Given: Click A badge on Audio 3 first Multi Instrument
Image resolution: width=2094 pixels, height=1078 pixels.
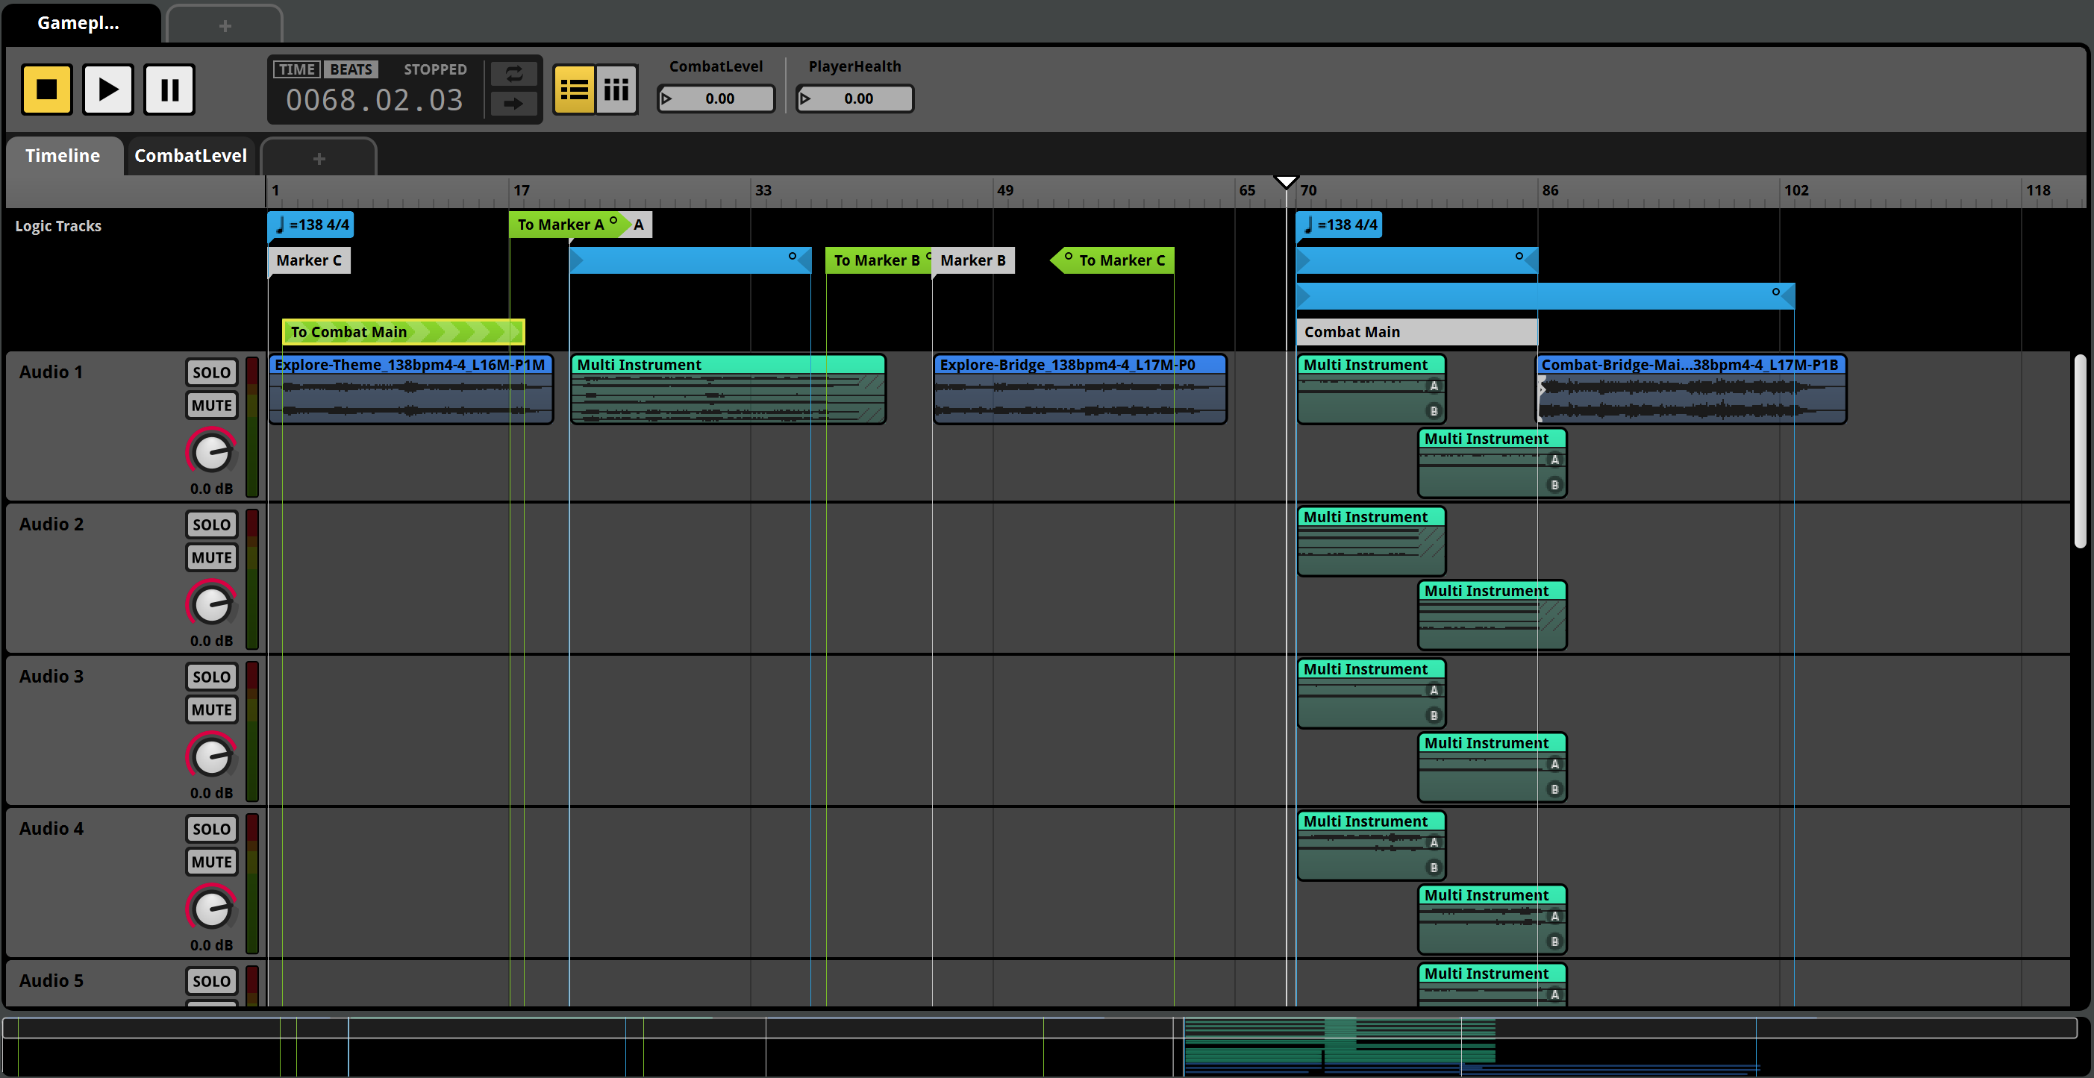Looking at the screenshot, I should point(1433,689).
